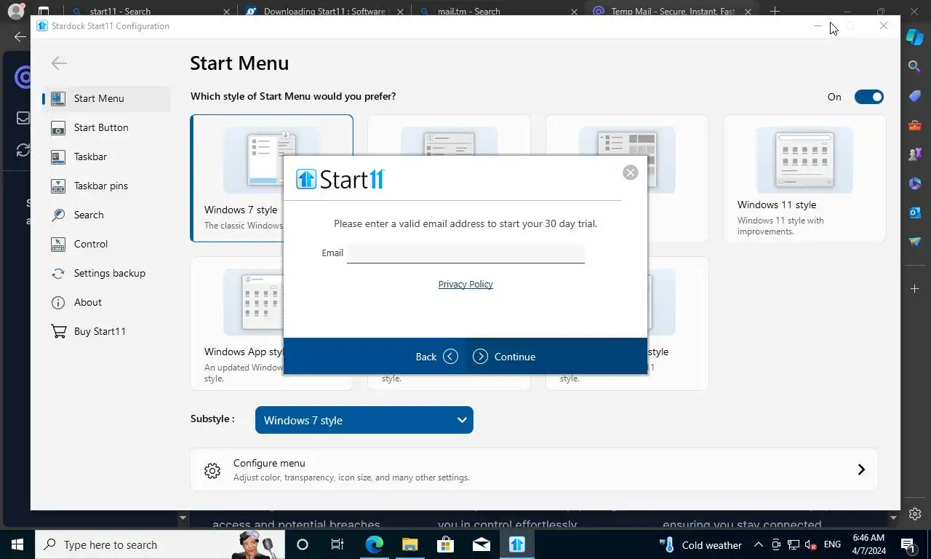The width and height of the screenshot is (931, 559).
Task: Open the Substyle dropdown
Action: [364, 420]
